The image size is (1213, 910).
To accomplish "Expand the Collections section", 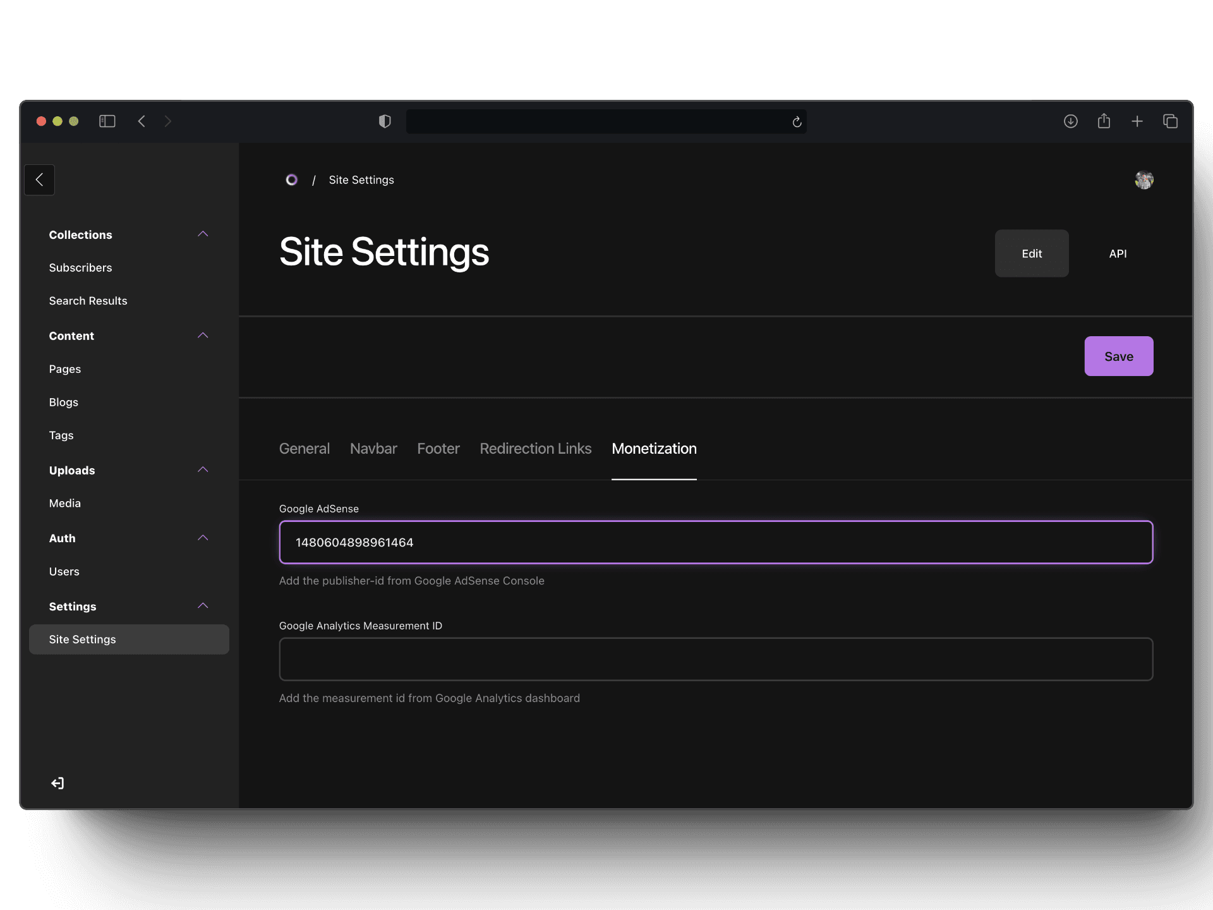I will click(x=203, y=233).
